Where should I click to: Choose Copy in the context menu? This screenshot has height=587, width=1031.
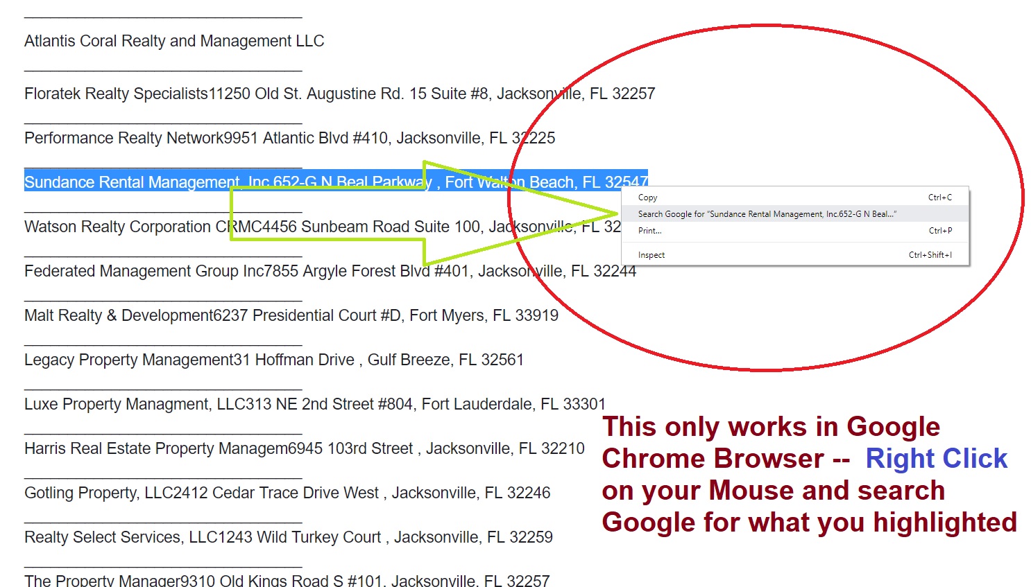coord(794,198)
